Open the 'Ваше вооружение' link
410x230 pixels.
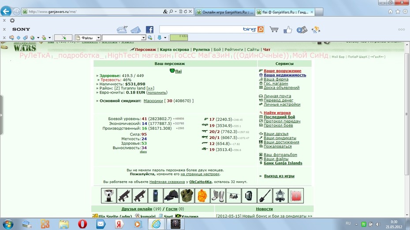[x=283, y=71]
